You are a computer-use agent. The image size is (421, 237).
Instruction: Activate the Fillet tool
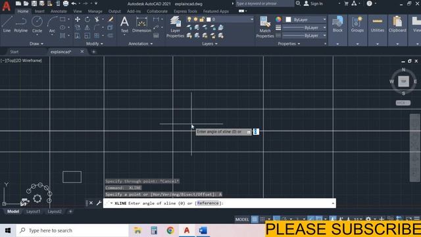click(x=97, y=28)
